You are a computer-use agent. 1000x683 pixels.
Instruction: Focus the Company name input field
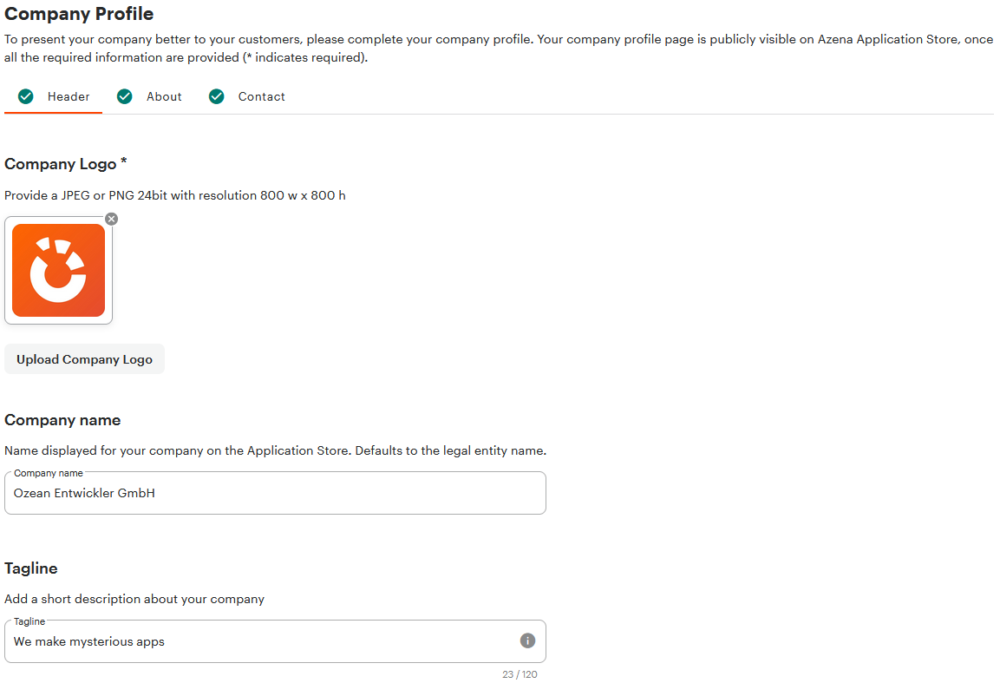275,493
